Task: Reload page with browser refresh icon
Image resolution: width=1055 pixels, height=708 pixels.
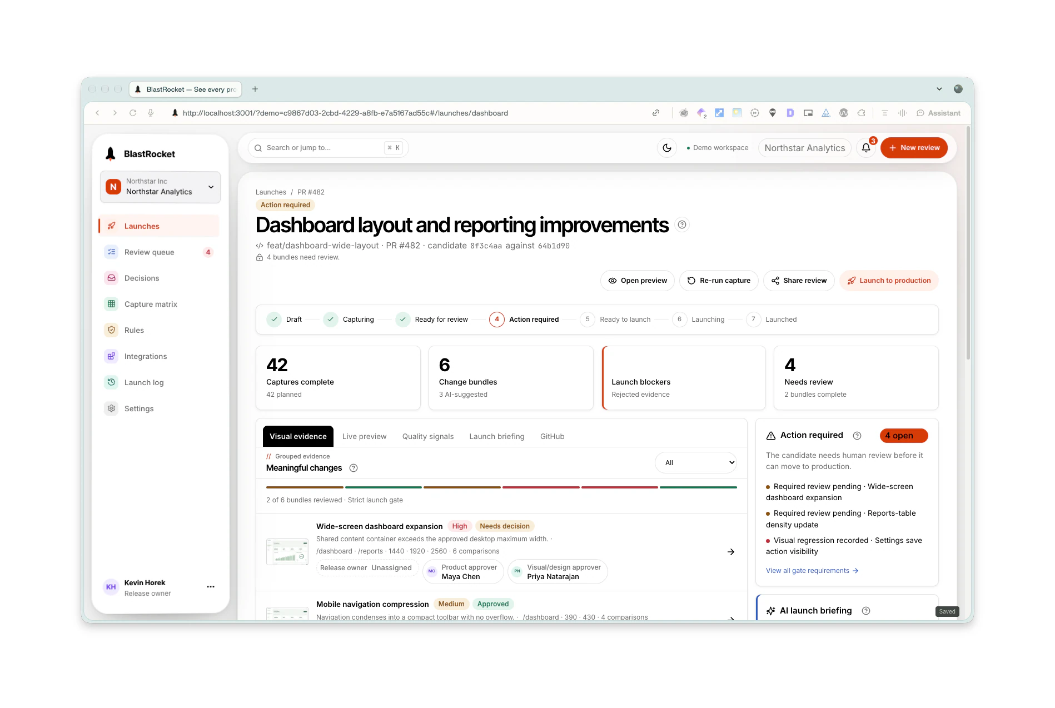Action: tap(133, 113)
